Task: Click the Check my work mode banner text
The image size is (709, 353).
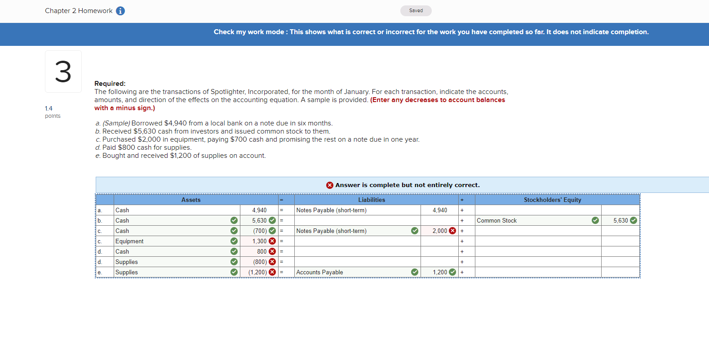Action: pyautogui.click(x=431, y=32)
